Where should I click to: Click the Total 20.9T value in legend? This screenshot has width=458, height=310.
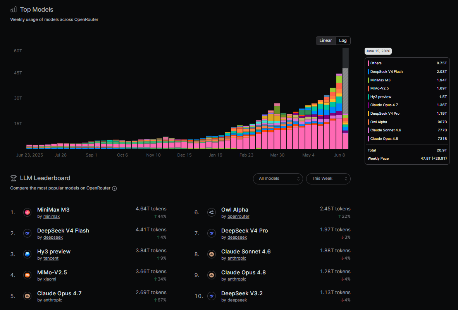[x=441, y=150]
